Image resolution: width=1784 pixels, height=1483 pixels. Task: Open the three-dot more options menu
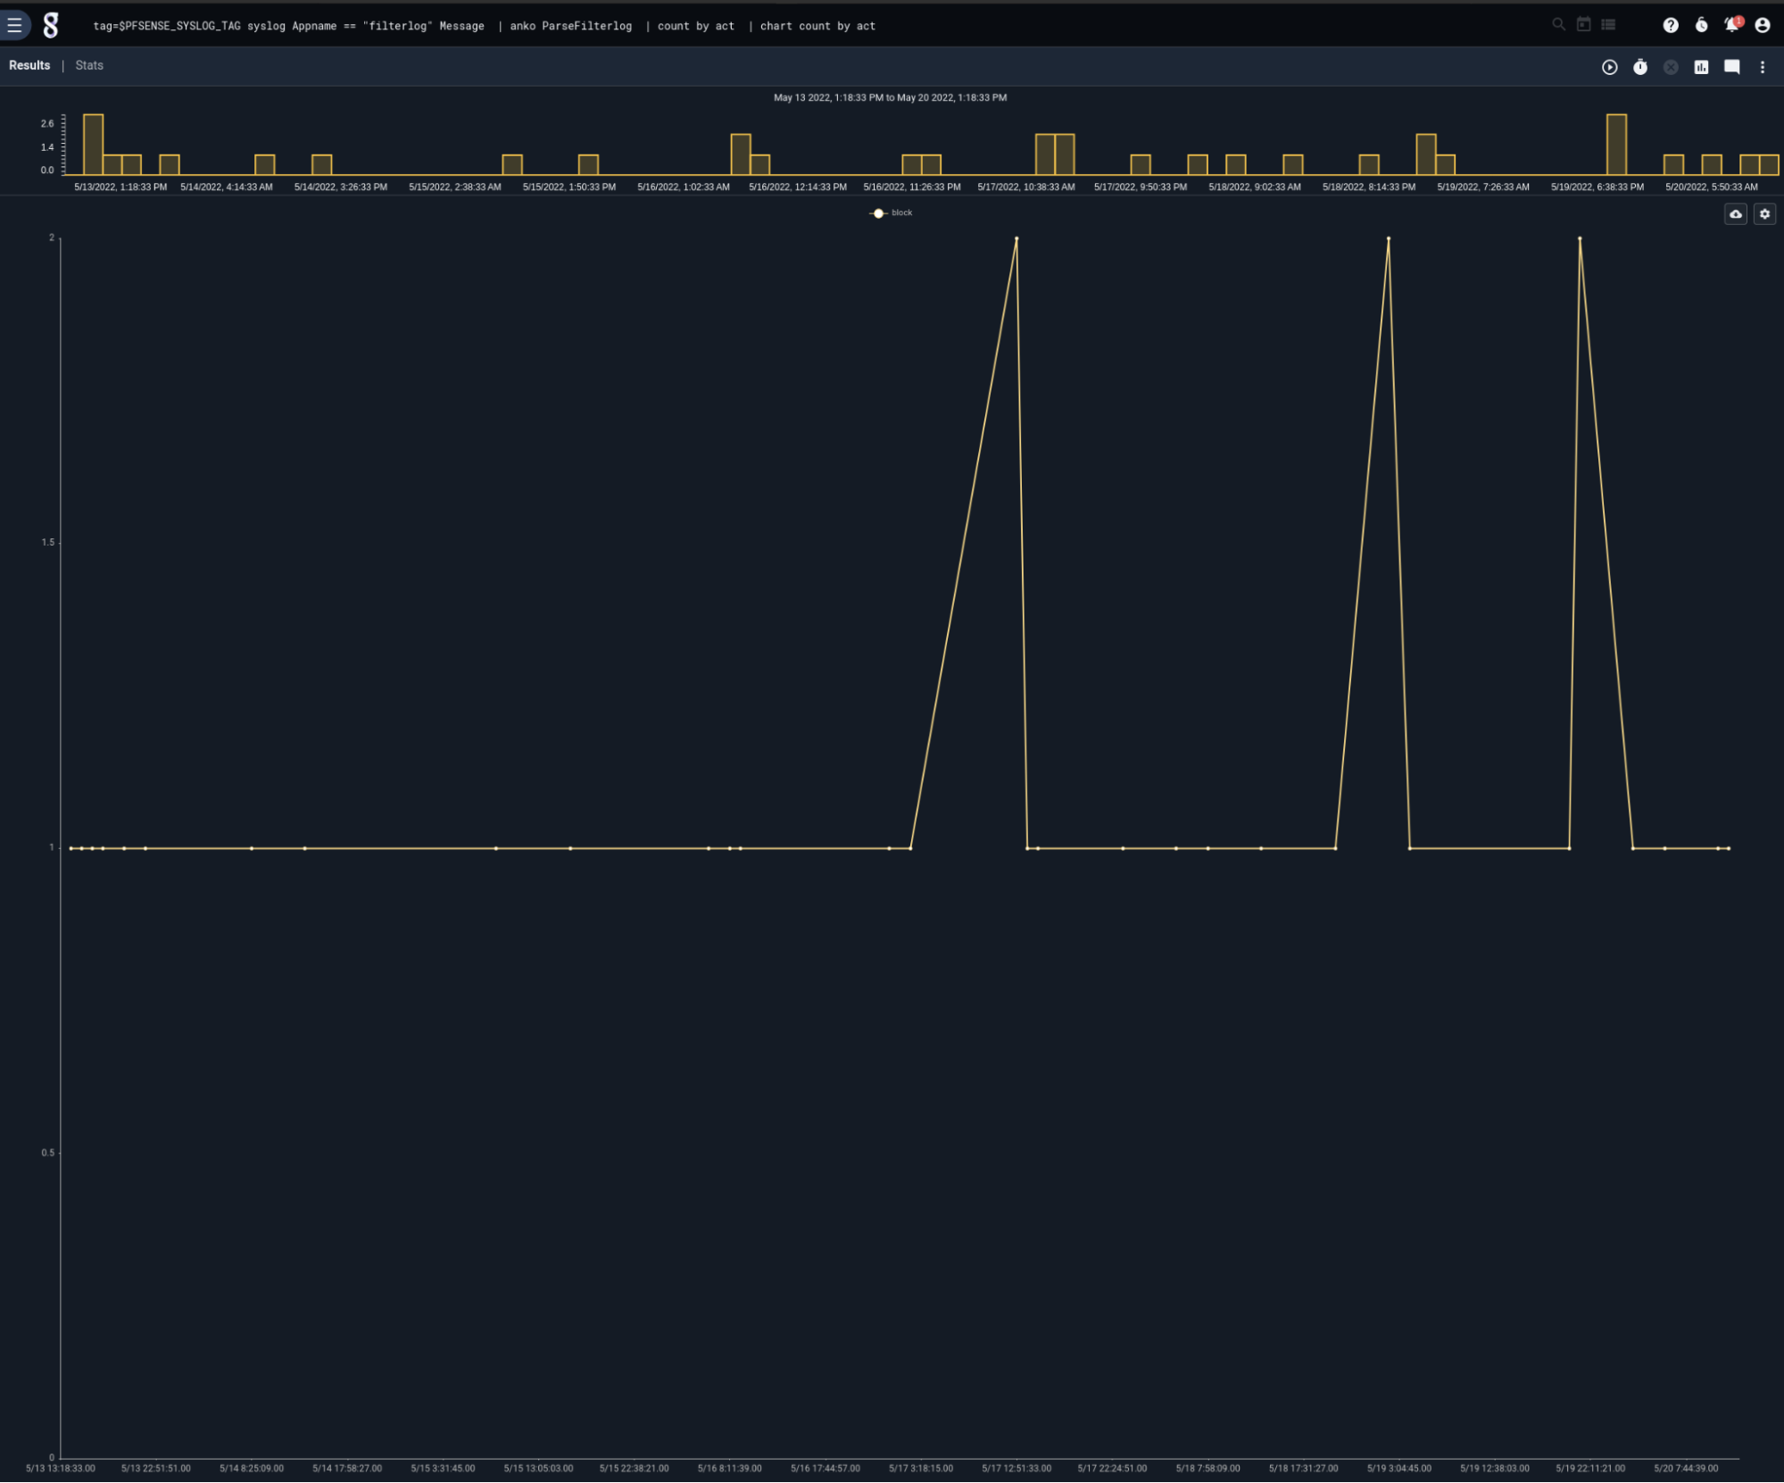click(x=1763, y=67)
